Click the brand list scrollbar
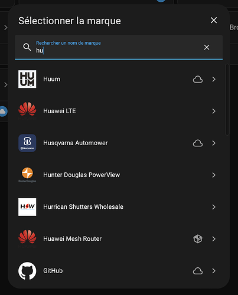The width and height of the screenshot is (238, 295). click(227, 100)
